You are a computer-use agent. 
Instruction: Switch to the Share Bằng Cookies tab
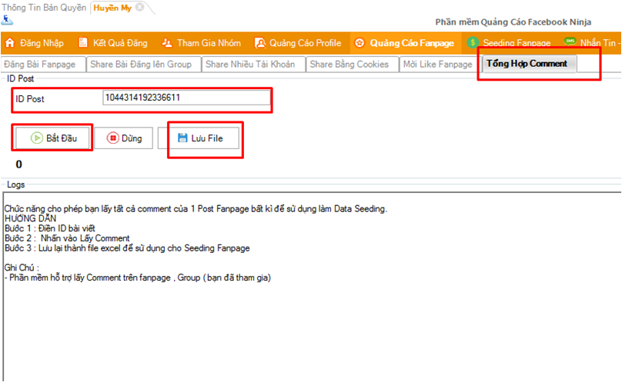353,65
